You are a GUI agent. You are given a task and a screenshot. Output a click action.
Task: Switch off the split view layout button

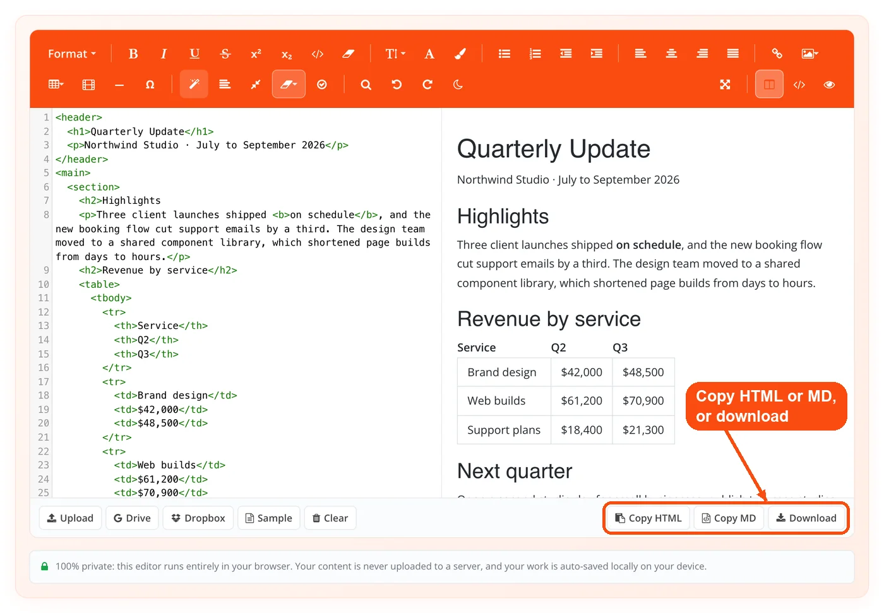click(x=769, y=85)
